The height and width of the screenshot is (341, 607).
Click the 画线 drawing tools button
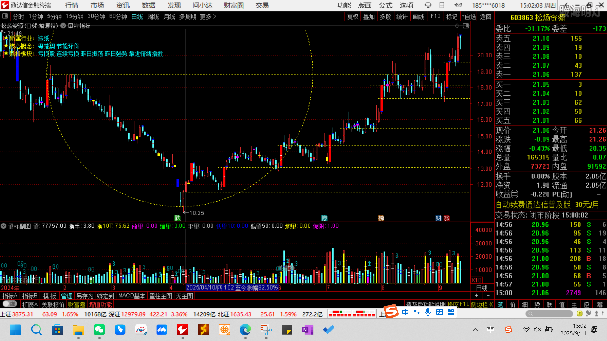coord(419,16)
